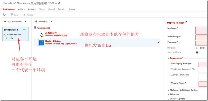Click the Run on agent server icon
Screen dimensions: 208x101
35,28
